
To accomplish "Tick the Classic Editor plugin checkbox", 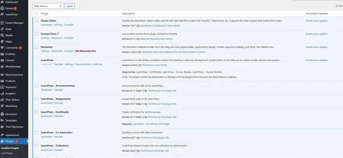I will tap(37, 21).
